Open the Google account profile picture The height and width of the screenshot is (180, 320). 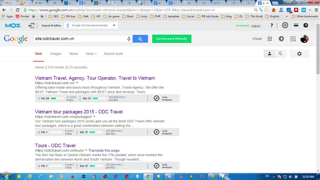[304, 39]
